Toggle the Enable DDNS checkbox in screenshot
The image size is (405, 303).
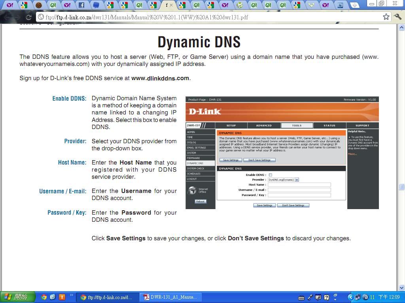click(271, 175)
